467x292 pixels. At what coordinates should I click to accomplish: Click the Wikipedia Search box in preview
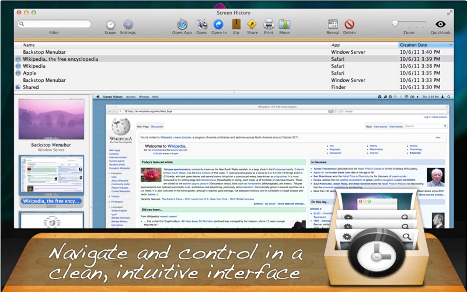pos(426,126)
